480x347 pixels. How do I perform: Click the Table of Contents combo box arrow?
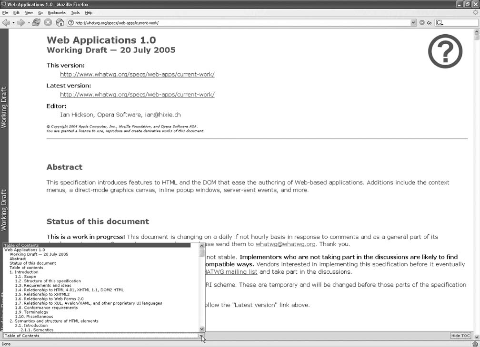202,336
